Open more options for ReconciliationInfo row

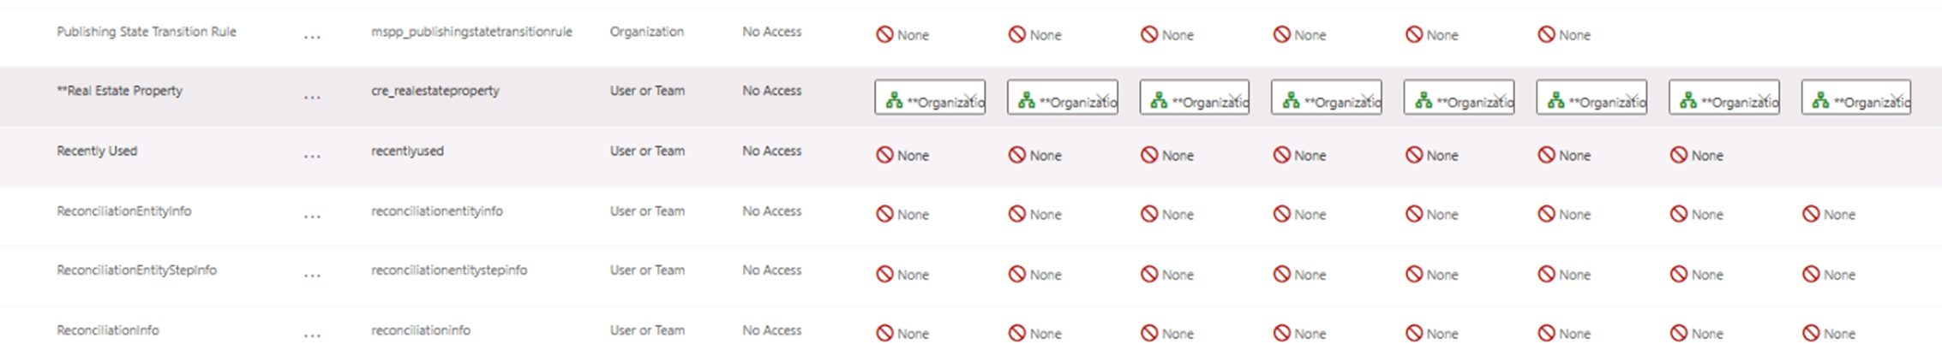pyautogui.click(x=312, y=335)
